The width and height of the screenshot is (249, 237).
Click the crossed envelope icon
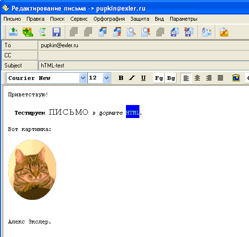224,32
